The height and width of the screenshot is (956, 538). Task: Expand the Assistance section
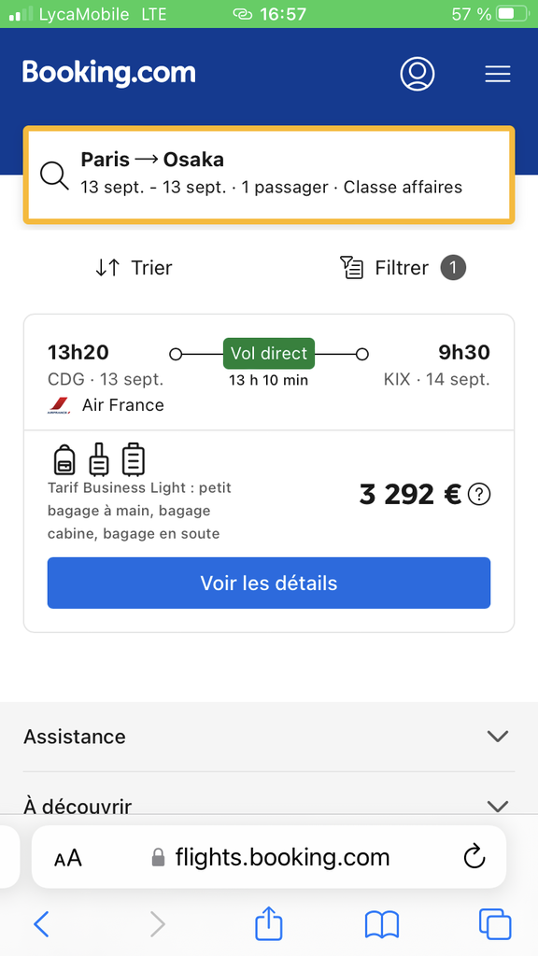pos(269,737)
